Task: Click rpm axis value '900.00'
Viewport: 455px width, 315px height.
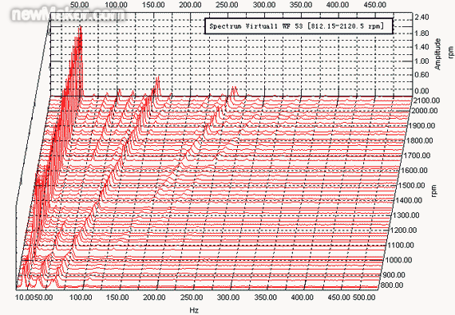Action: click(x=394, y=274)
